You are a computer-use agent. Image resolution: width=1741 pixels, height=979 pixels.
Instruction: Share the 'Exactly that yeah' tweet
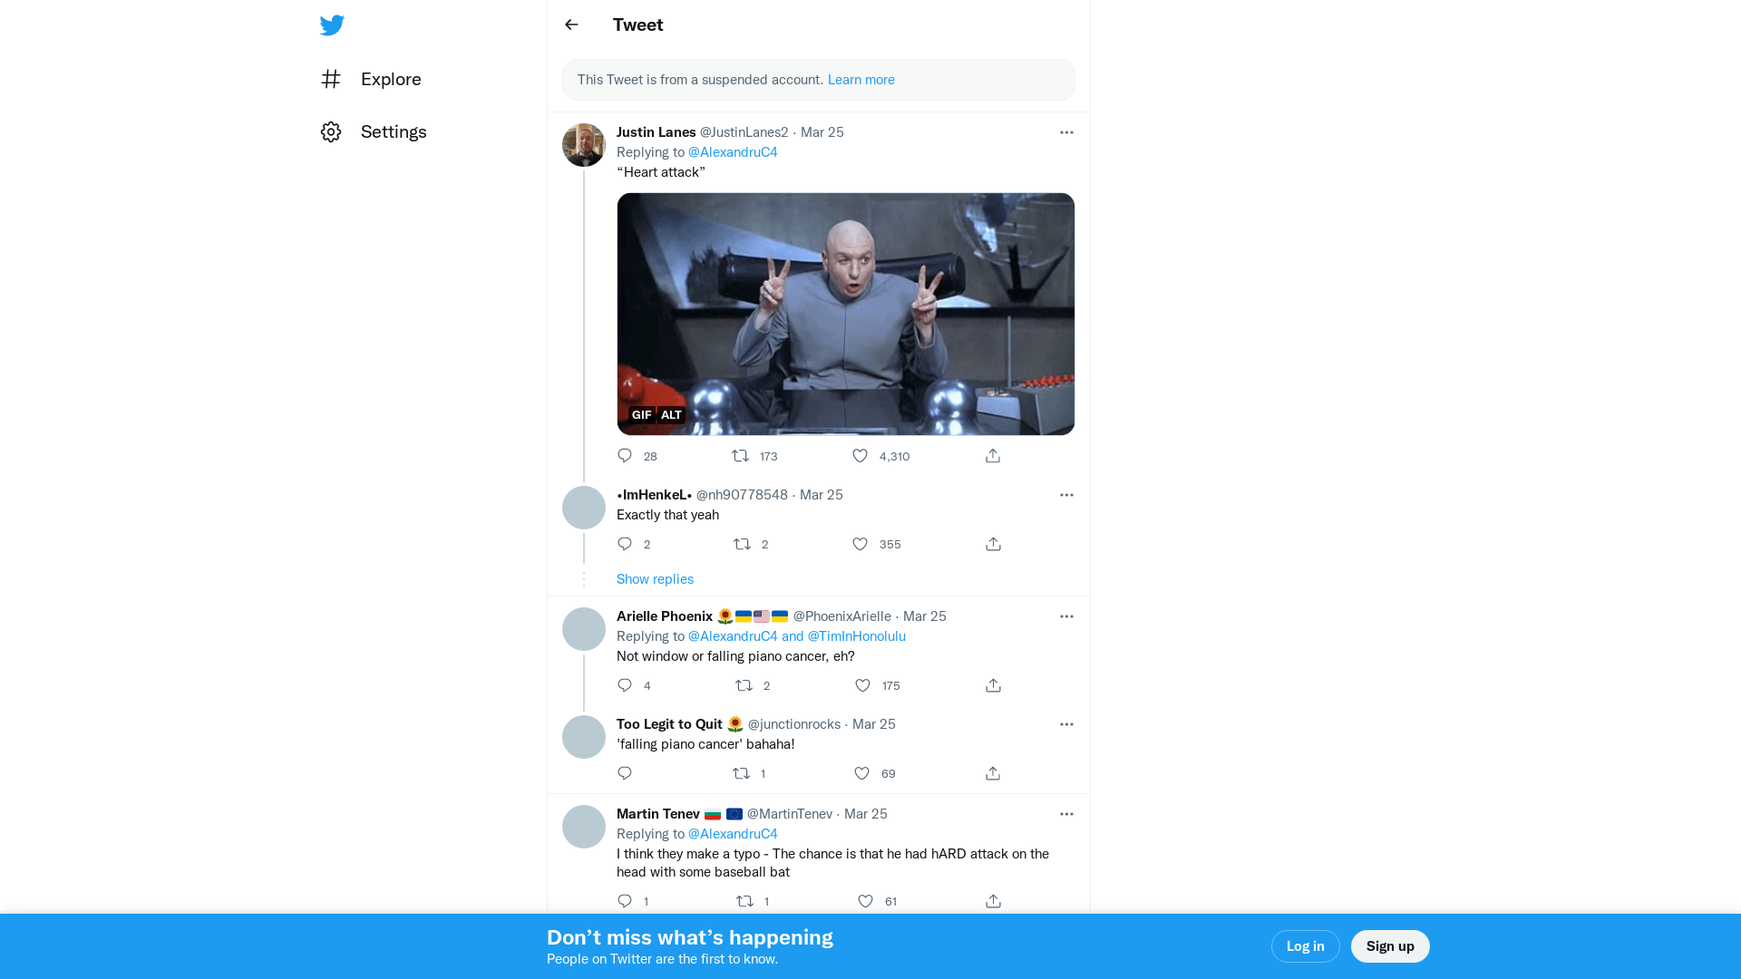(993, 544)
